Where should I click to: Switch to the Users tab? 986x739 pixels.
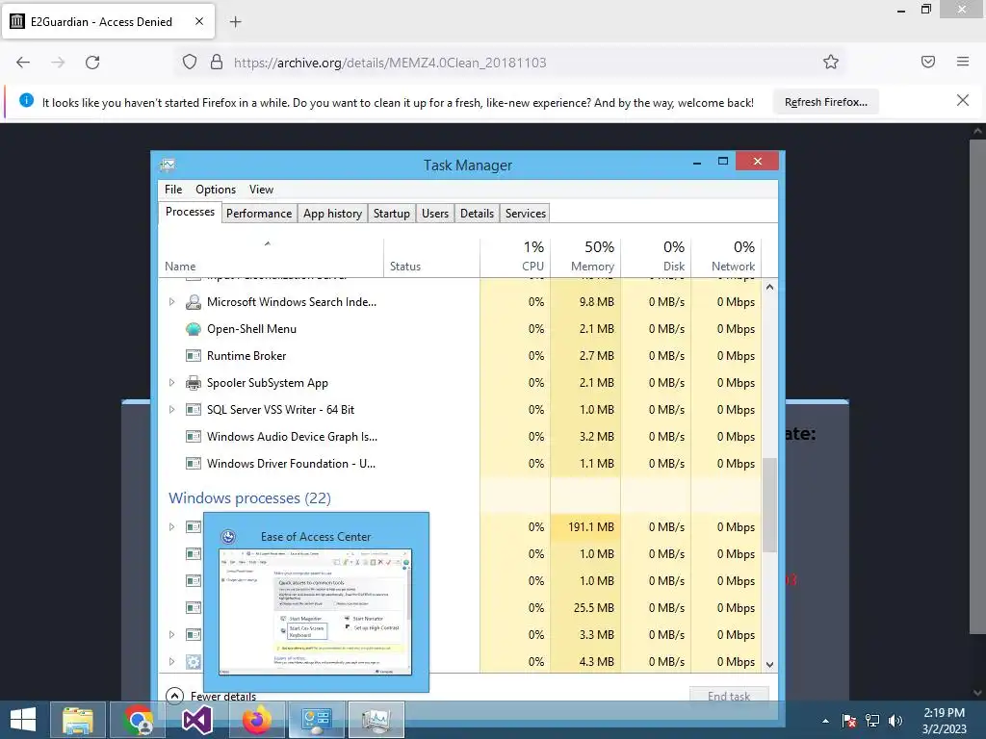[435, 213]
